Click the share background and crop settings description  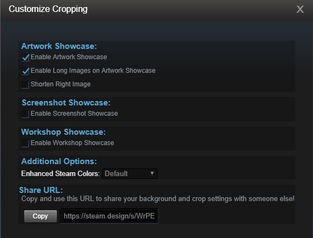158,199
